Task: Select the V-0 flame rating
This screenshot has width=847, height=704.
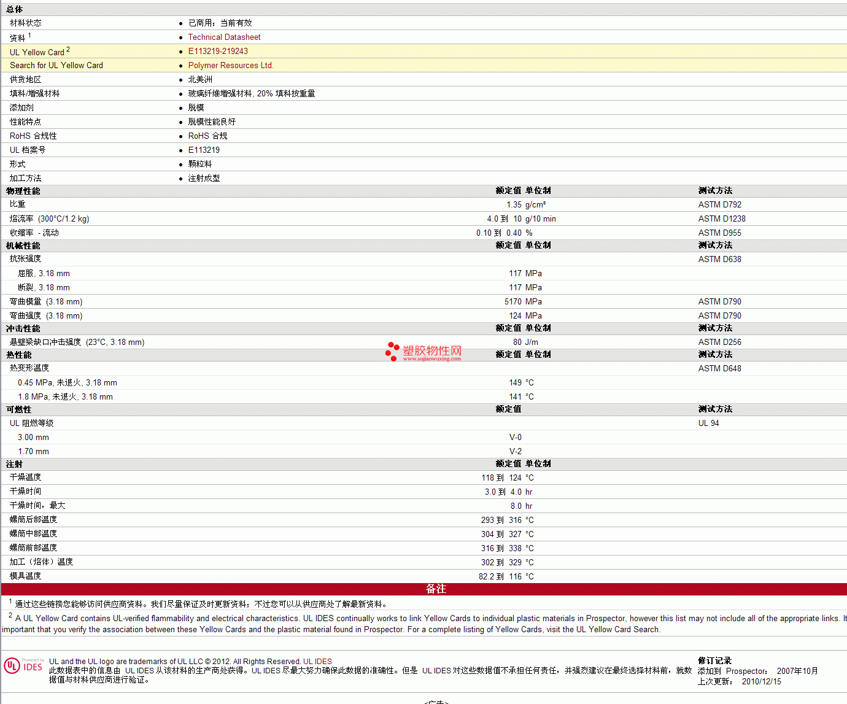Action: (516, 438)
